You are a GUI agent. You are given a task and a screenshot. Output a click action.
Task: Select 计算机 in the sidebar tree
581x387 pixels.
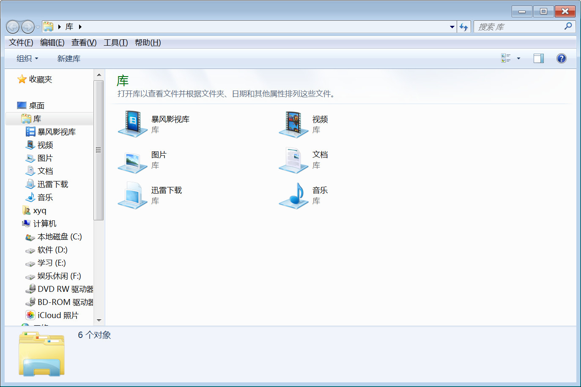click(x=39, y=224)
